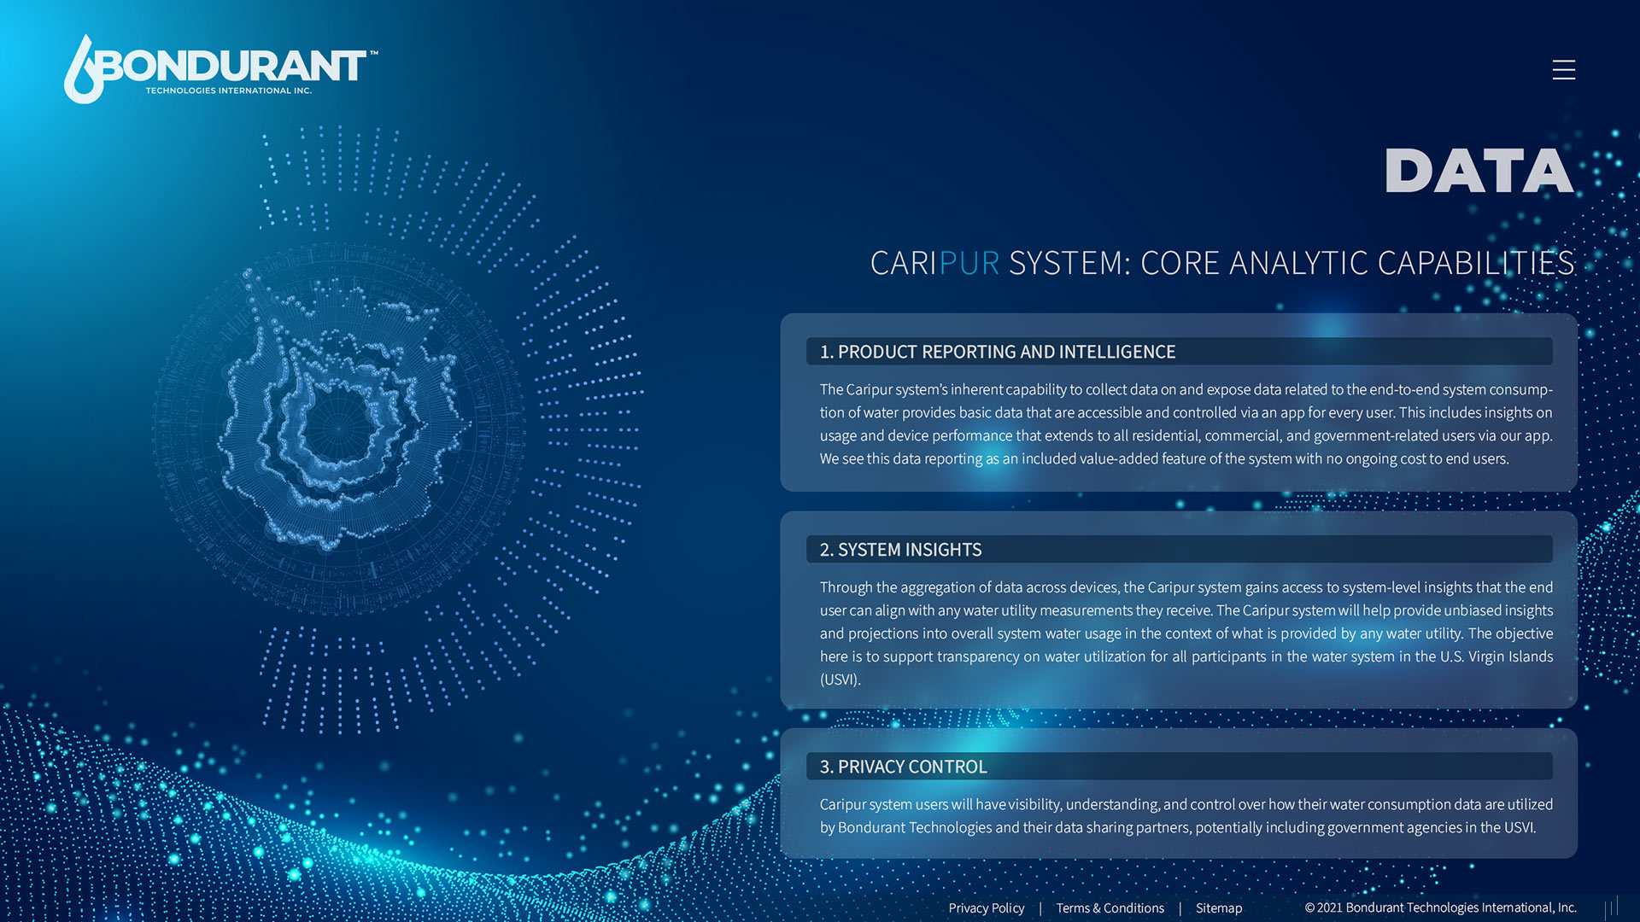Click the System Insights description paragraph

(1186, 633)
